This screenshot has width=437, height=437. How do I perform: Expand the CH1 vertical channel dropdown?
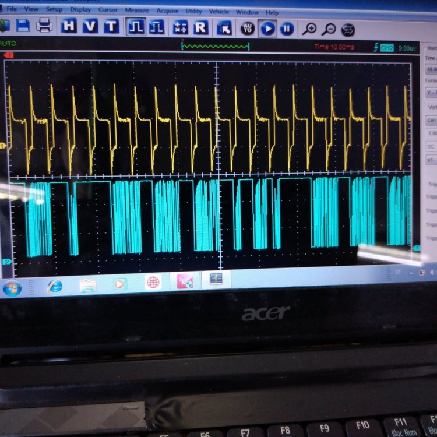(x=431, y=121)
